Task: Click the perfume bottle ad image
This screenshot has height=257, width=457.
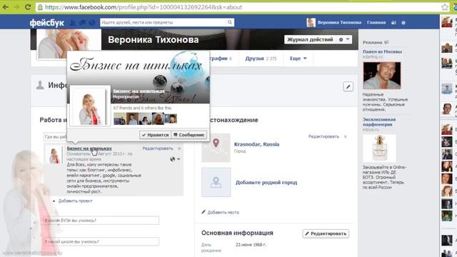Action: [379, 148]
